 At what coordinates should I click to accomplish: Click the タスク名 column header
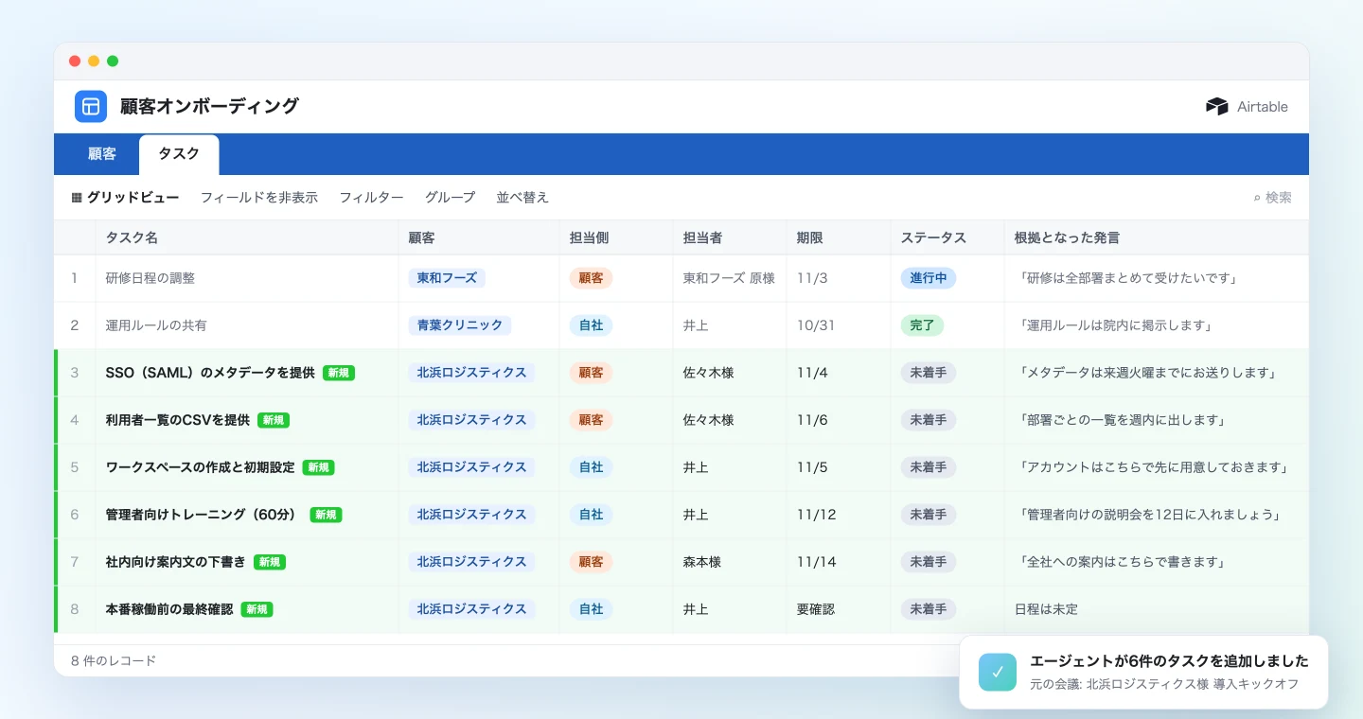pos(247,237)
